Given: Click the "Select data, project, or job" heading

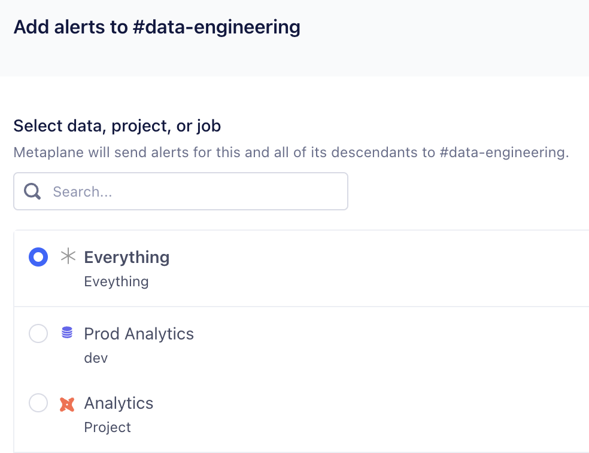Looking at the screenshot, I should coord(117,126).
